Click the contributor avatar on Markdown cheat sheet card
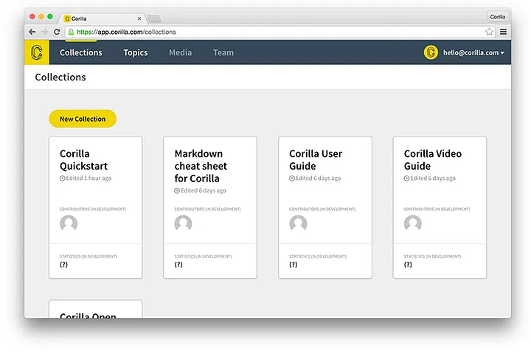Image resolution: width=531 pixels, height=354 pixels. (x=183, y=223)
